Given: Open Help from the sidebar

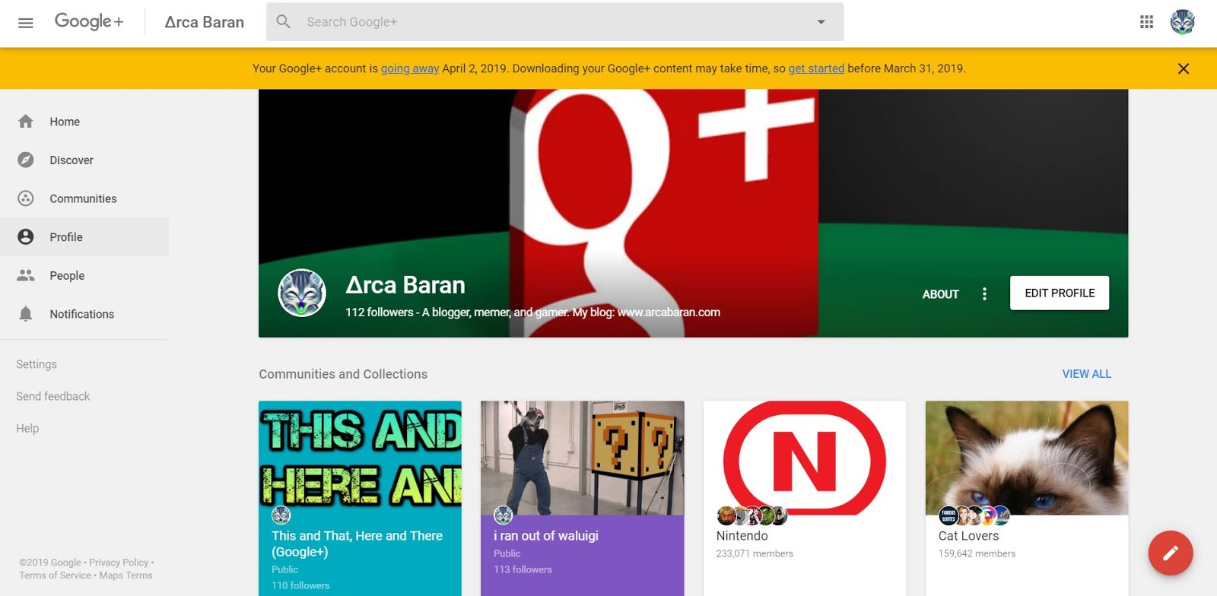Looking at the screenshot, I should [x=27, y=428].
